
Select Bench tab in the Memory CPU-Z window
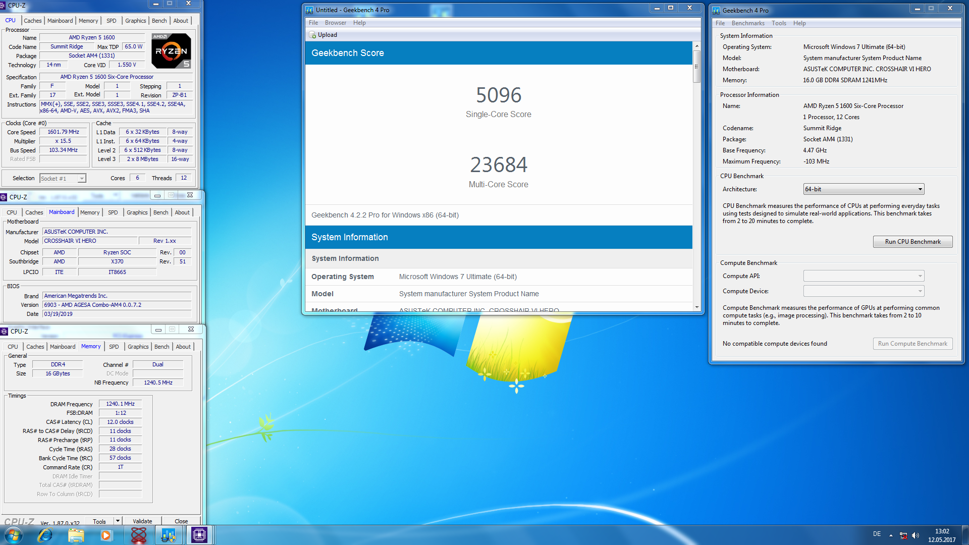pos(162,347)
